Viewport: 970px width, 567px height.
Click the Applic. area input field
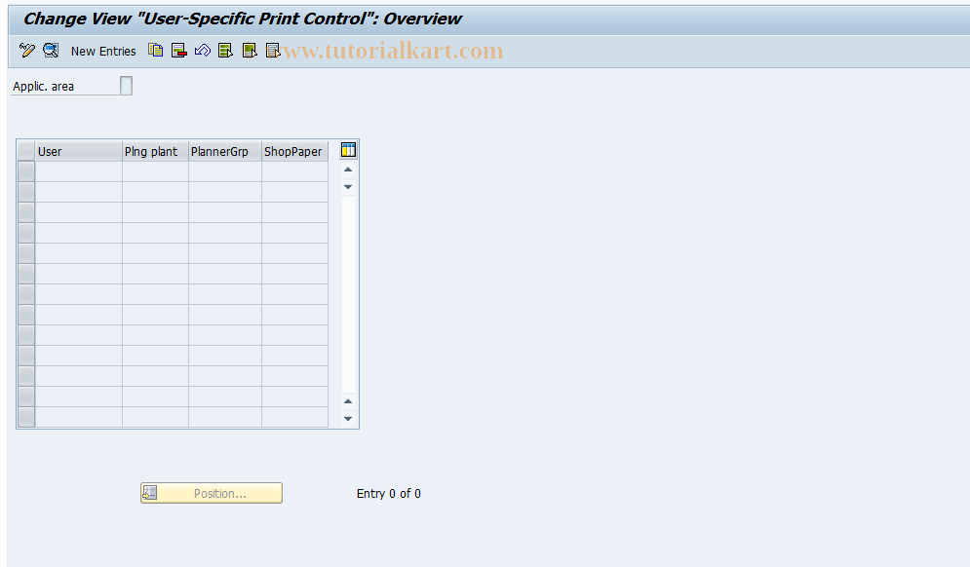tap(125, 85)
